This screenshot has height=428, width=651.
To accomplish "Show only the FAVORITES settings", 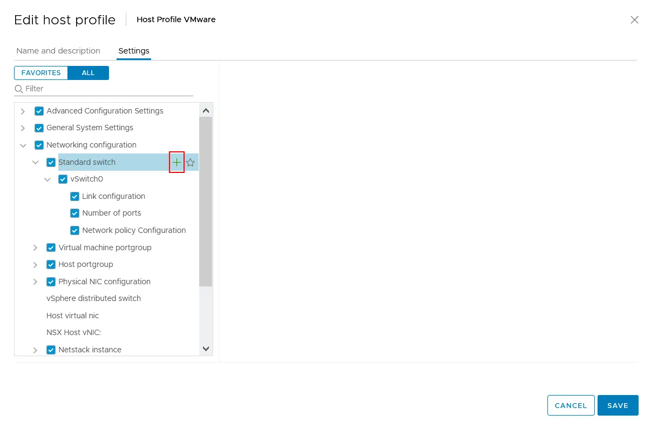I will click(41, 73).
